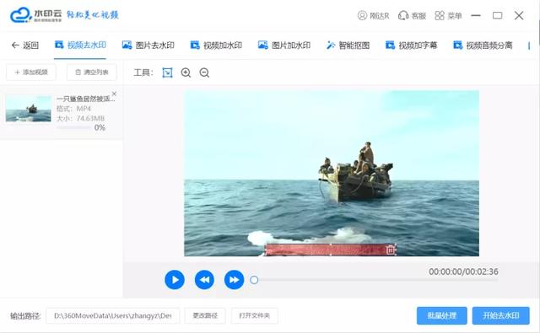Open the 智能抠图 tab
The image size is (540, 333).
[348, 45]
